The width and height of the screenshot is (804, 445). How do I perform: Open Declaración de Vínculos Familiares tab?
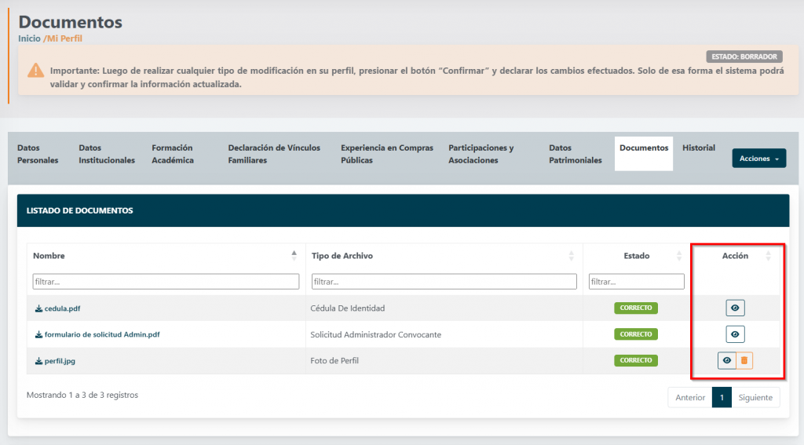pyautogui.click(x=274, y=154)
